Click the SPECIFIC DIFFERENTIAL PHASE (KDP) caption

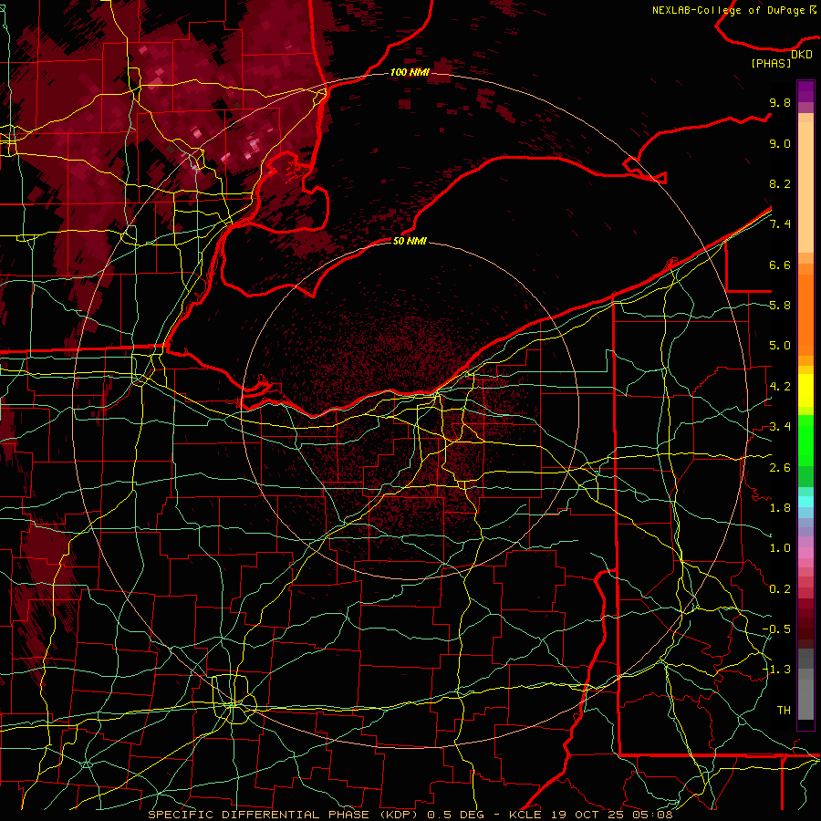coord(283,815)
